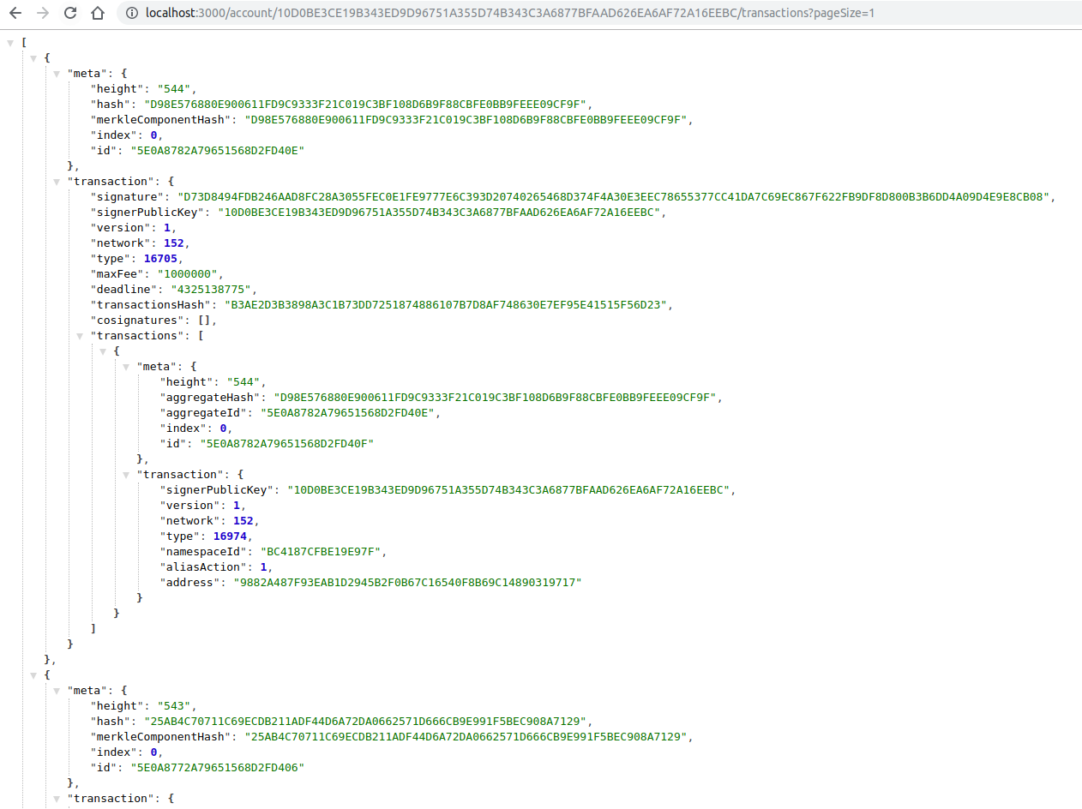View site information icon beside localhost URL
1082x809 pixels.
131,14
